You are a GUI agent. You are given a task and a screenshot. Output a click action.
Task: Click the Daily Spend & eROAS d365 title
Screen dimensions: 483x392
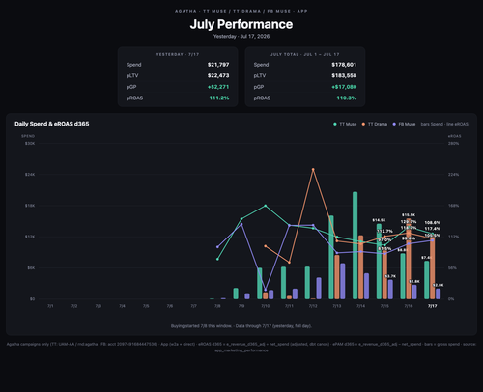[x=52, y=124]
